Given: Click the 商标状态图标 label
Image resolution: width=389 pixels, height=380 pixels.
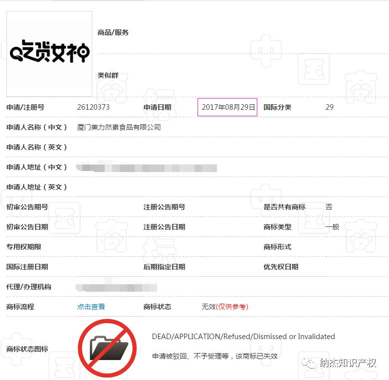Looking at the screenshot, I should point(27,349).
